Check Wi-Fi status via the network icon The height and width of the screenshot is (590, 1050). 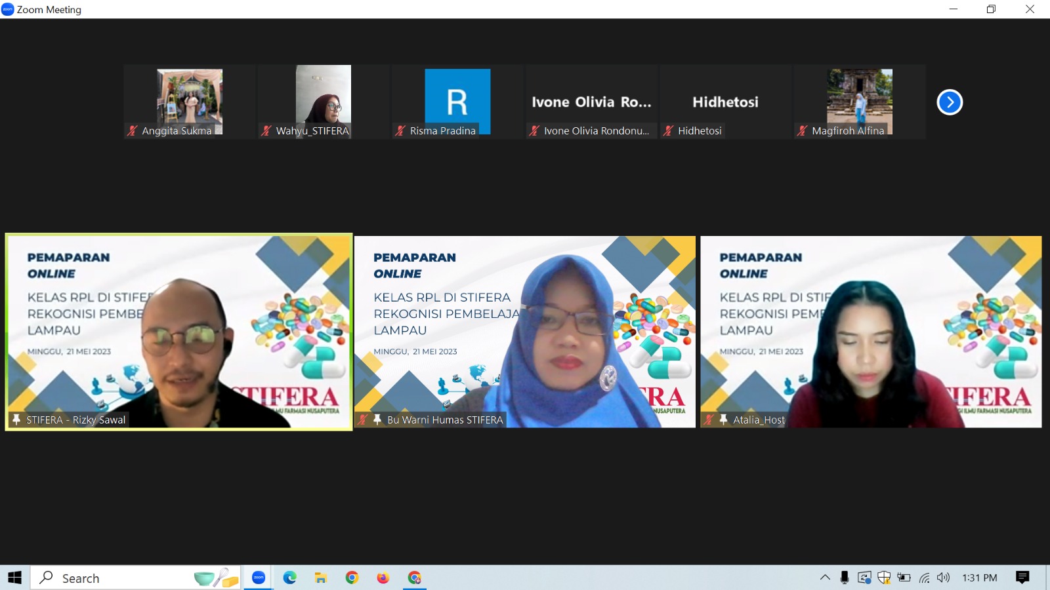click(x=925, y=578)
